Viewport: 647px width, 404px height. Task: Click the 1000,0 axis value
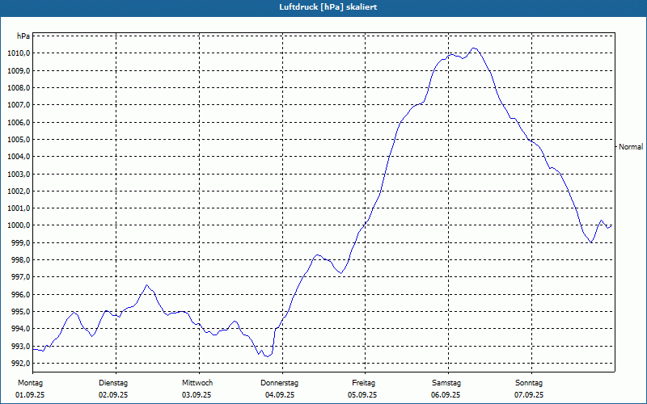click(19, 225)
